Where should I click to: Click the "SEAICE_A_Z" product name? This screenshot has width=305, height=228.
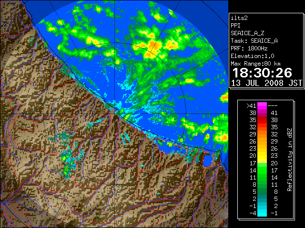click(247, 33)
